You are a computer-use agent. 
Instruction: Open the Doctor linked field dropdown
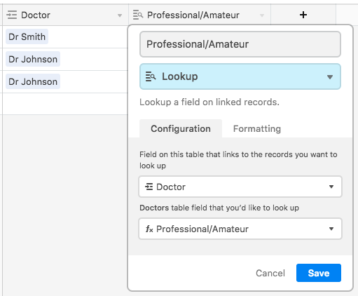[240, 187]
